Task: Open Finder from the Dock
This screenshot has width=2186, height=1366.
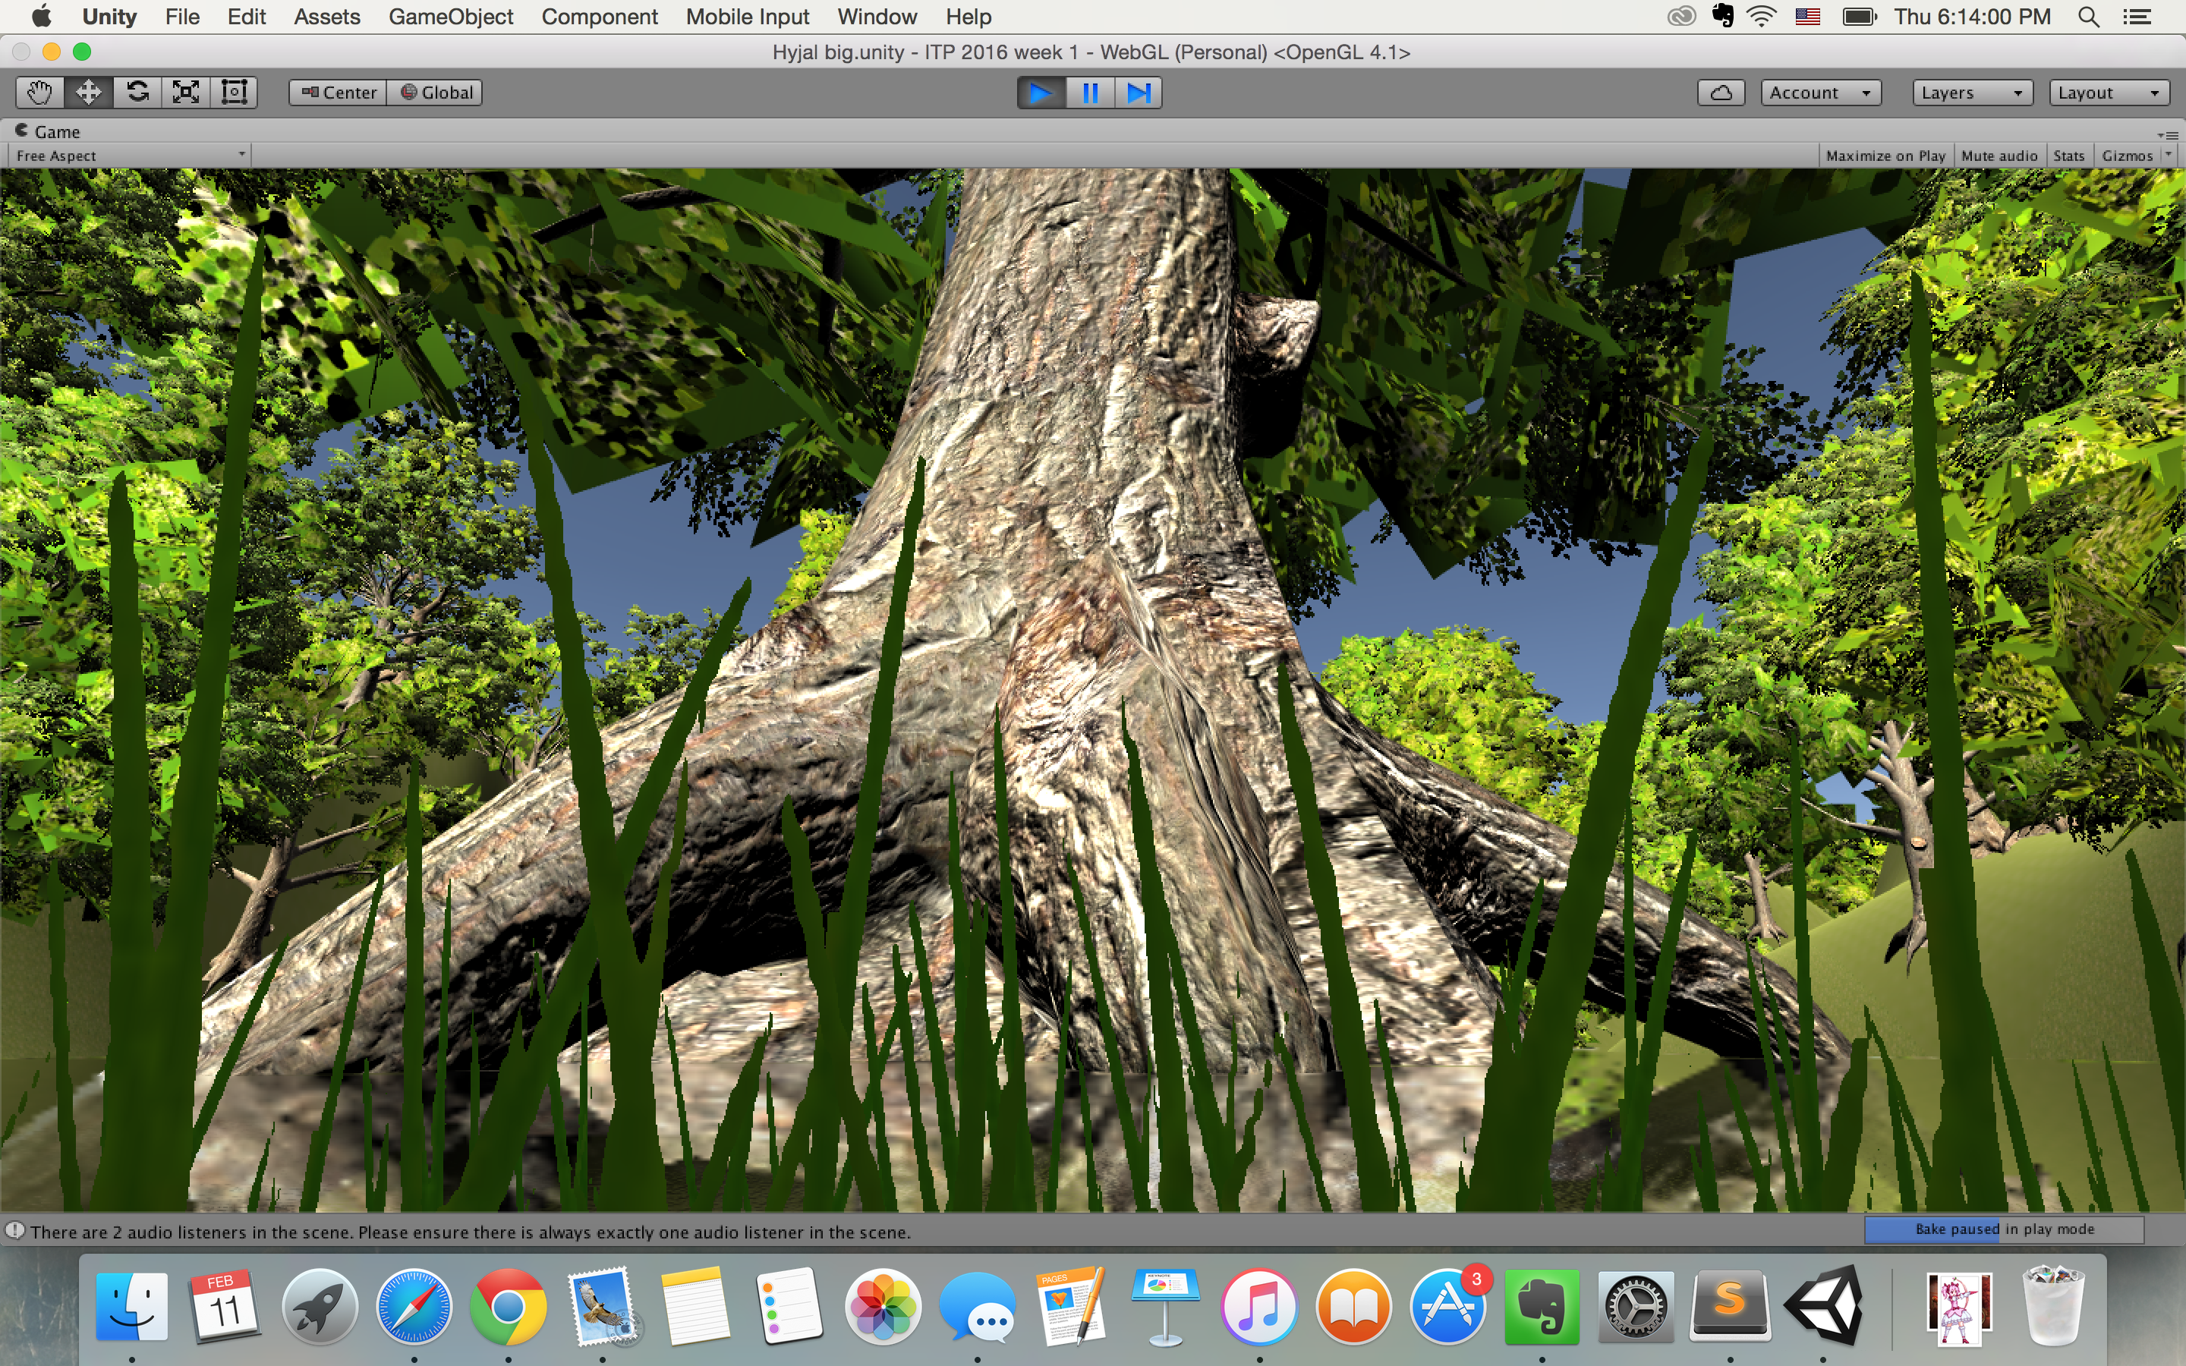Action: click(132, 1306)
